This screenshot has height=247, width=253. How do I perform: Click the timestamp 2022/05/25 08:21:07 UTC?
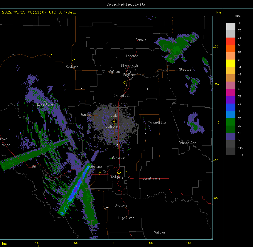coord(29,12)
